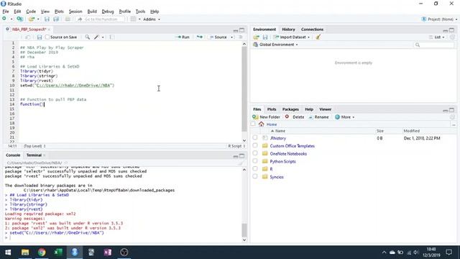Run the current line with Run button
The height and width of the screenshot is (259, 460).
click(x=182, y=37)
